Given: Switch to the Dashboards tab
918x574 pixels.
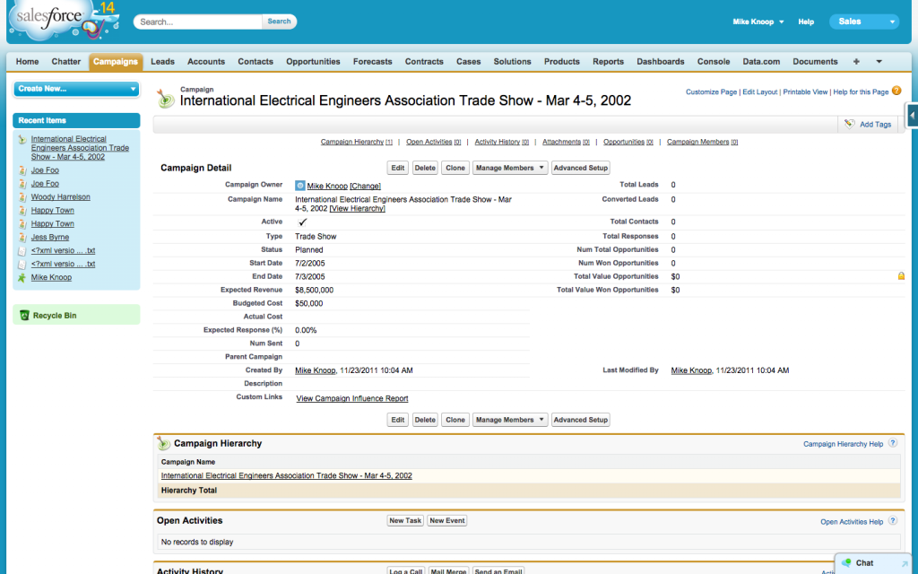Looking at the screenshot, I should (x=660, y=62).
